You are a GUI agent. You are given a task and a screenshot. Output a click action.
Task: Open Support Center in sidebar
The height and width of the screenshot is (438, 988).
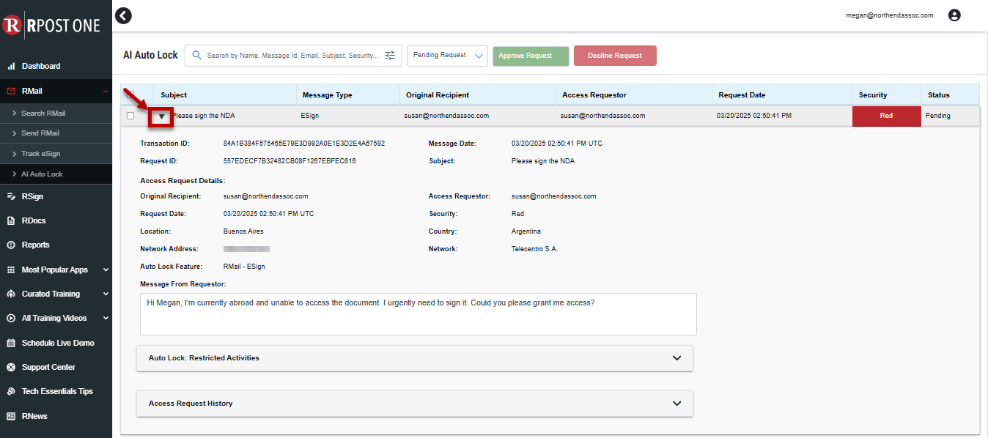point(48,367)
